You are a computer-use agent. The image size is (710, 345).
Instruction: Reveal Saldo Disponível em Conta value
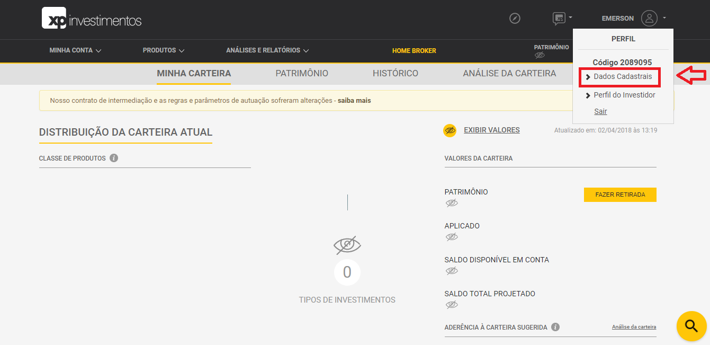(452, 271)
